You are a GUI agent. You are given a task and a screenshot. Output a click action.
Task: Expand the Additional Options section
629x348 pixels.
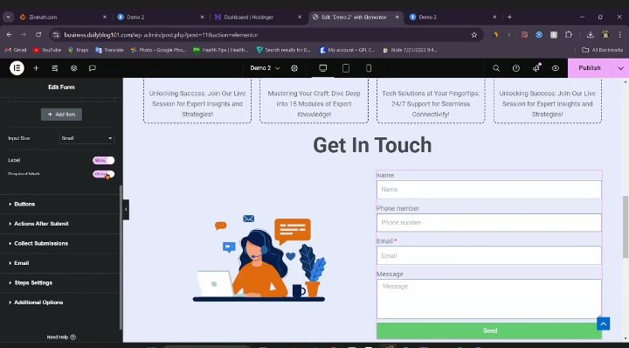click(x=60, y=303)
